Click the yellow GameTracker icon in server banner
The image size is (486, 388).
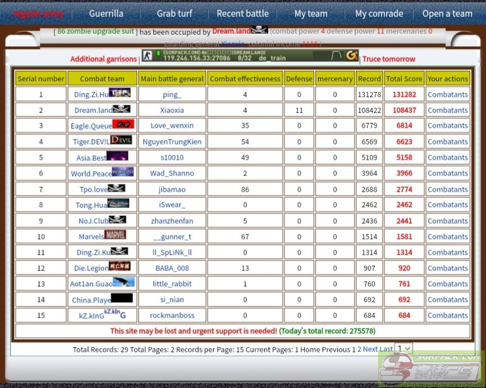pyautogui.click(x=352, y=55)
